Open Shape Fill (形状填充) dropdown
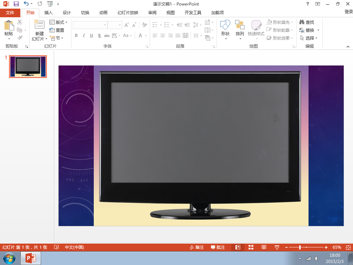The height and width of the screenshot is (265, 353). point(280,22)
